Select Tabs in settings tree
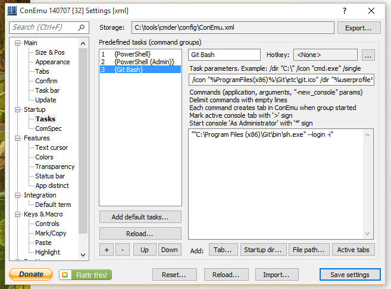The width and height of the screenshot is (391, 289). point(42,71)
